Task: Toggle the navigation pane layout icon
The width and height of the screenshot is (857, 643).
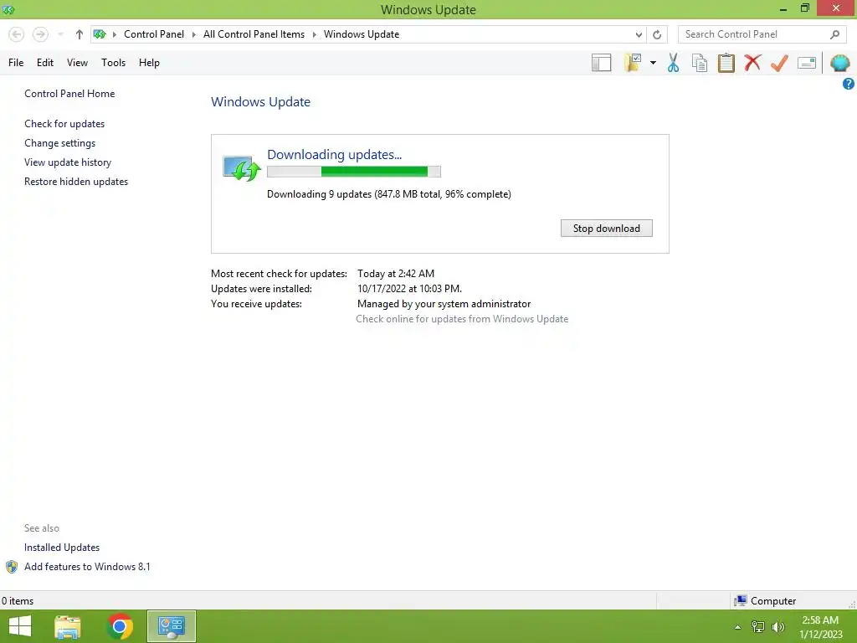Action: [601, 63]
